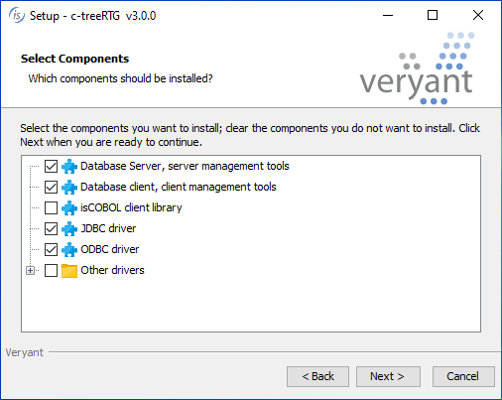
Task: Return to previous page with Back
Action: point(317,376)
